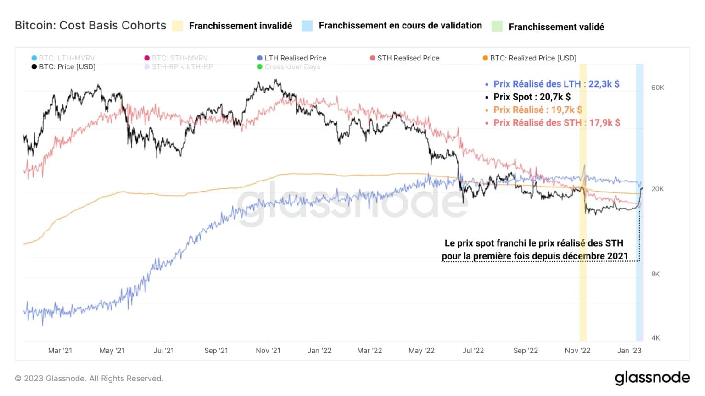Click the Glassnode copyright notice
This screenshot has width=705, height=396.
coord(89,379)
